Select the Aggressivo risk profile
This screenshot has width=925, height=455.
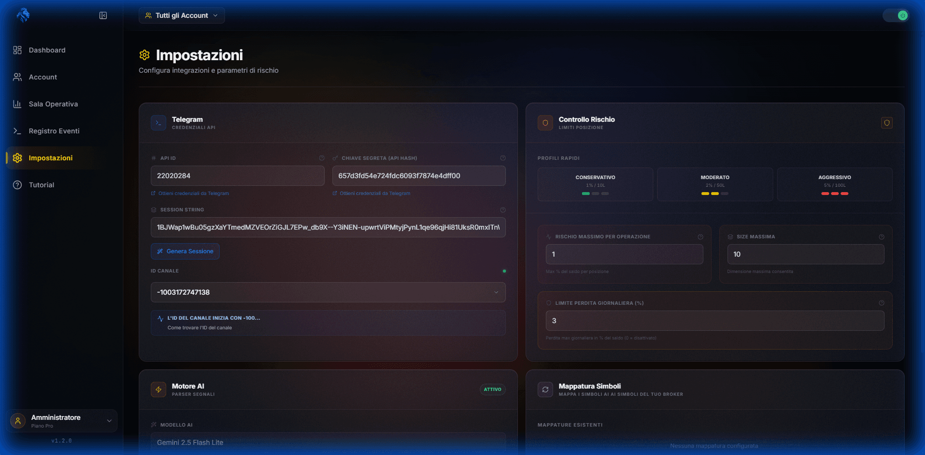coord(834,184)
